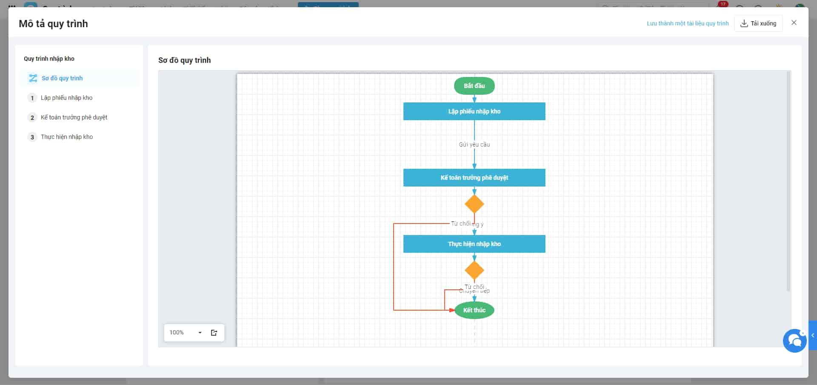Close the Mô tả quy trình dialog
The height and width of the screenshot is (385, 817).
point(794,23)
